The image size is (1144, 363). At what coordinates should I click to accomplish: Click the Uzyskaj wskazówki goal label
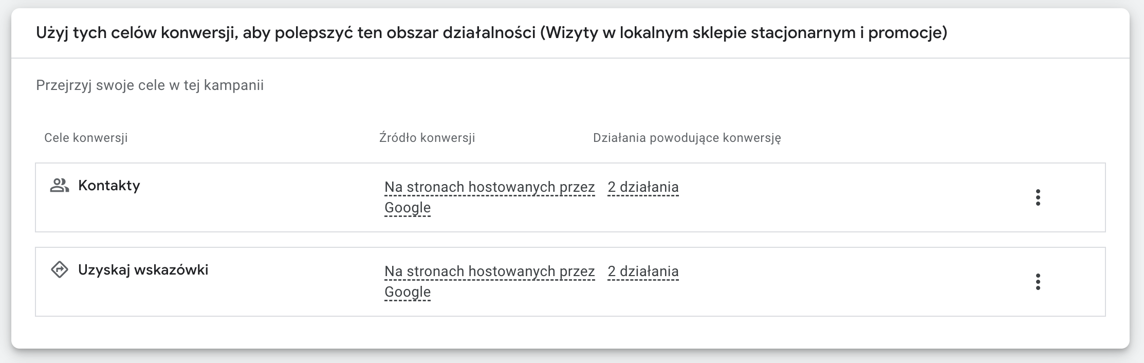pos(143,270)
